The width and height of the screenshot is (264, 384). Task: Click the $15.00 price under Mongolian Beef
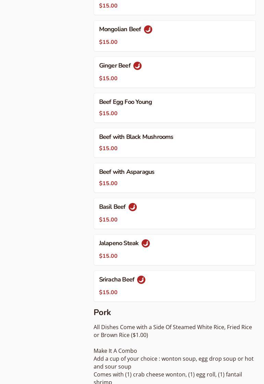(x=108, y=42)
